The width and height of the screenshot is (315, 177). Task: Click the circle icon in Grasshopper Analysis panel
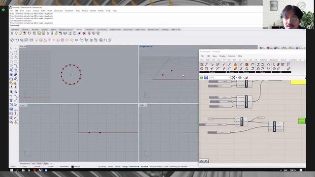(202, 69)
